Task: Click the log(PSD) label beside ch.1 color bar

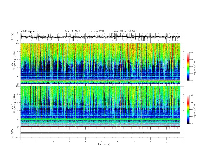Action: coord(195,68)
